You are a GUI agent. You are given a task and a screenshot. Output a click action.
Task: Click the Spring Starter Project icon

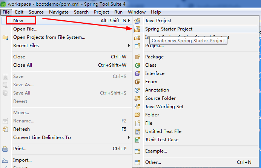click(x=138, y=29)
